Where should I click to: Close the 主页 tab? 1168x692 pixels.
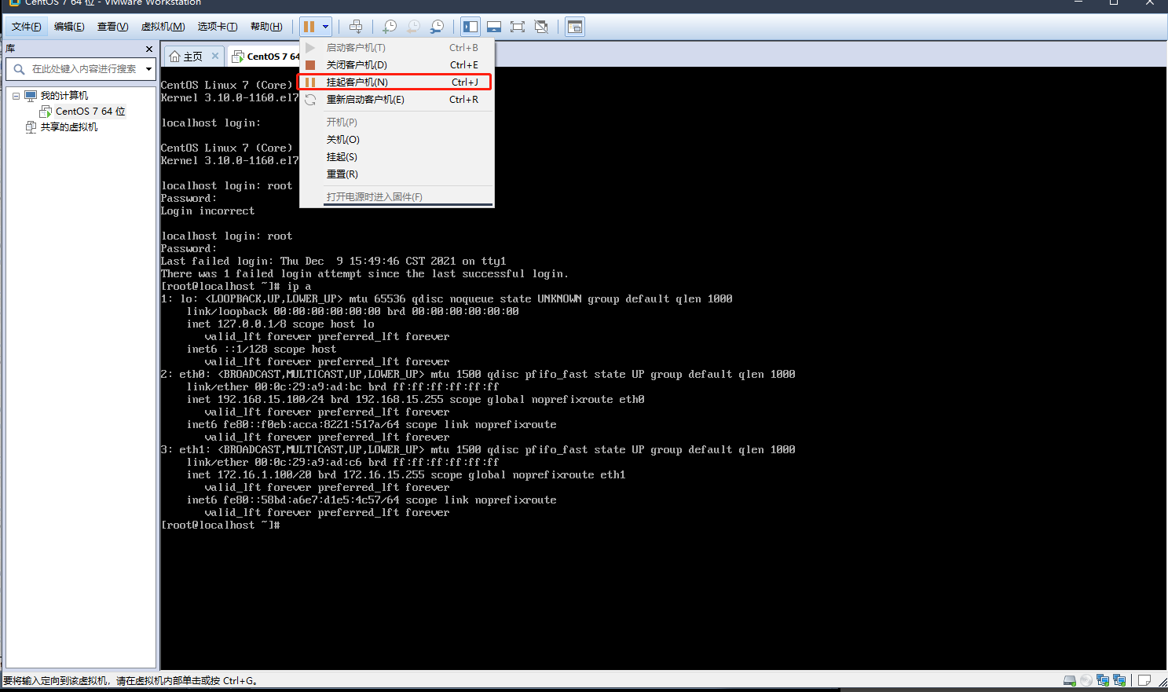(215, 56)
